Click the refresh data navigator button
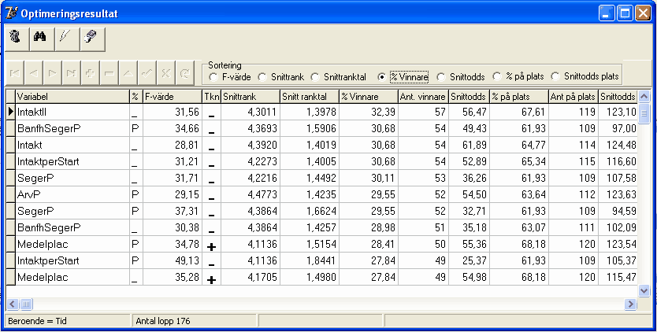 click(x=184, y=73)
